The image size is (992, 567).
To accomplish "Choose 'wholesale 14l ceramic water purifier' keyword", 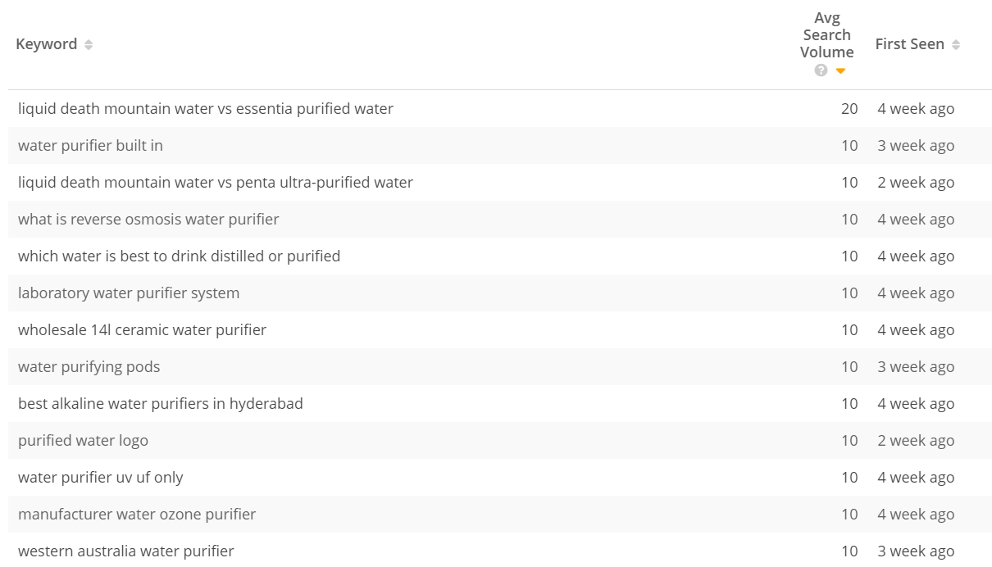I will [142, 329].
